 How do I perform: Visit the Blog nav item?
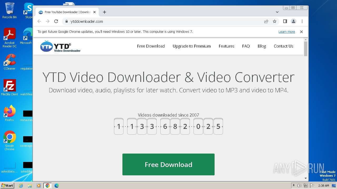[262, 46]
